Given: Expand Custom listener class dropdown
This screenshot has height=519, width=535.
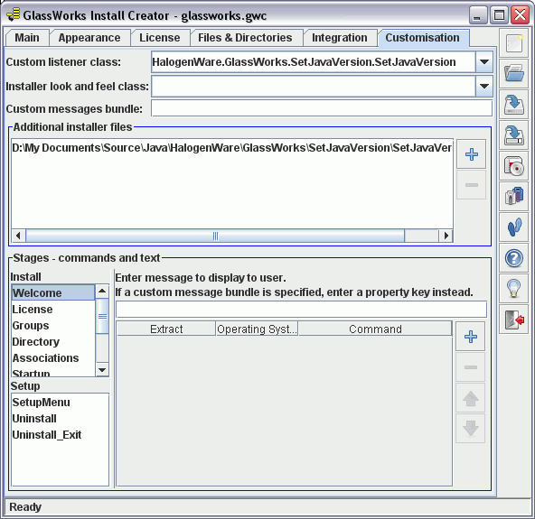Looking at the screenshot, I should click(x=484, y=61).
